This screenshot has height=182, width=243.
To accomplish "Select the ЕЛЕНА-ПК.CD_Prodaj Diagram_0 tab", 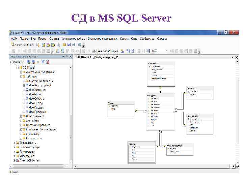I will (97, 57).
